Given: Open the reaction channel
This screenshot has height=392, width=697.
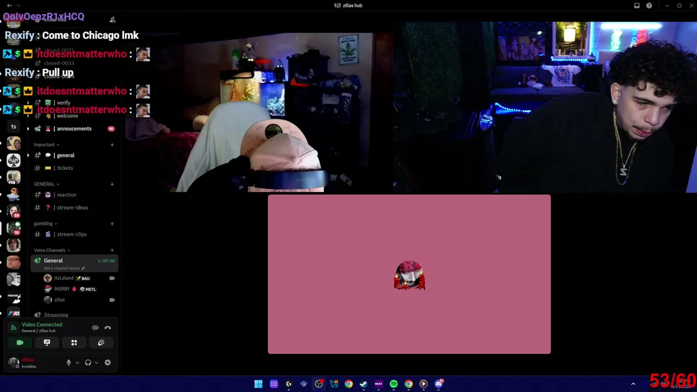Looking at the screenshot, I should (x=74, y=194).
